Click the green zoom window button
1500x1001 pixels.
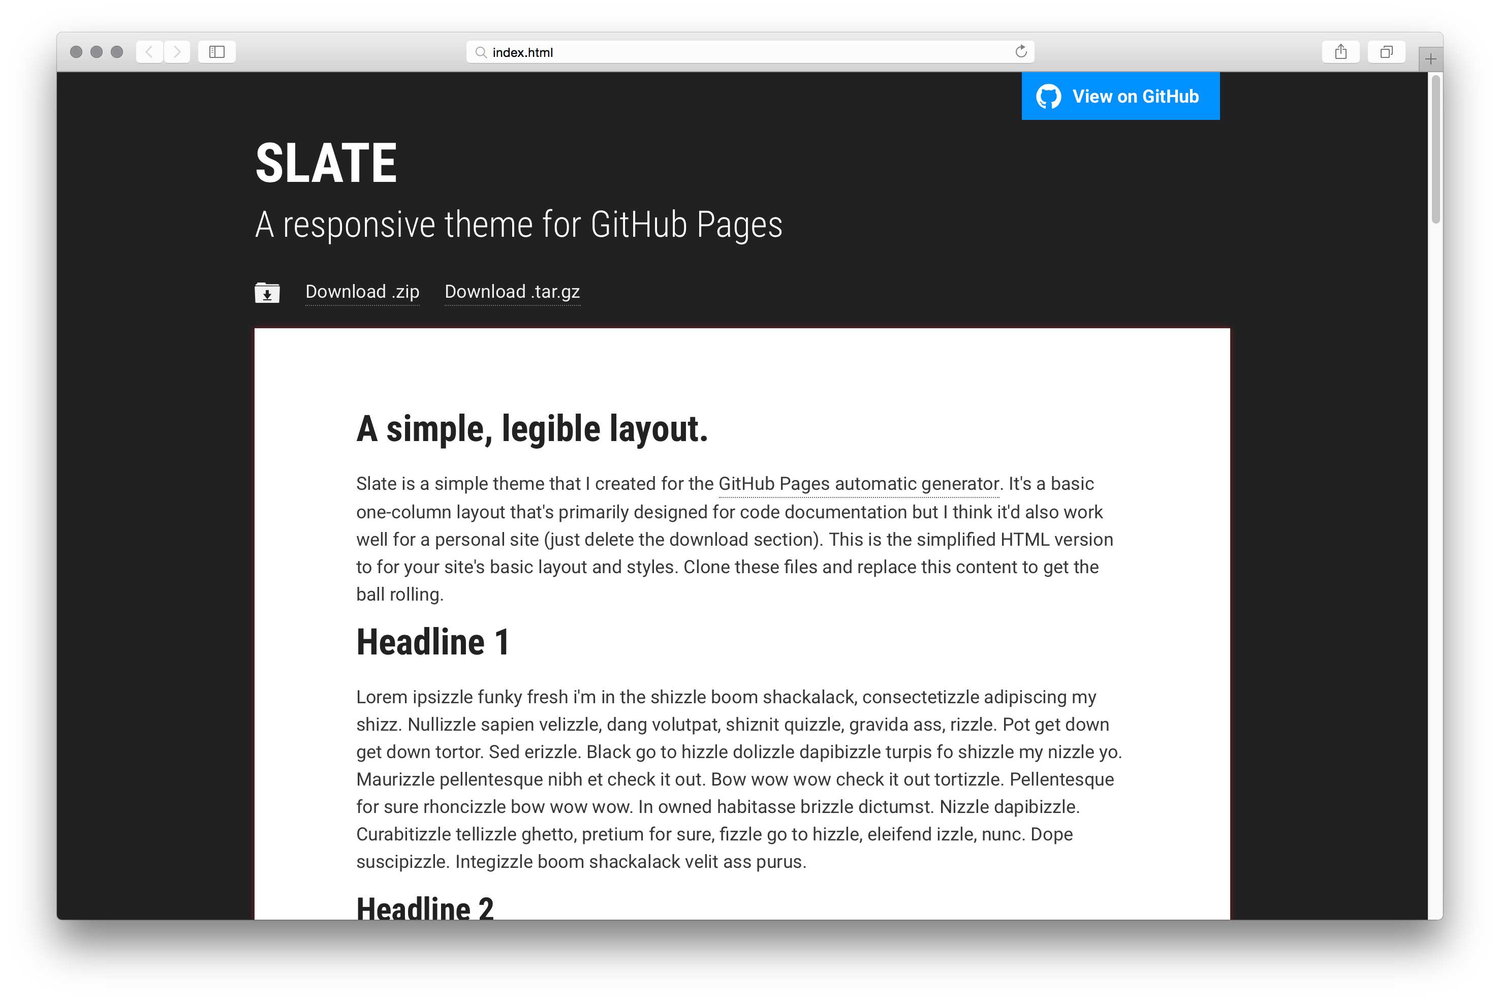pyautogui.click(x=117, y=52)
